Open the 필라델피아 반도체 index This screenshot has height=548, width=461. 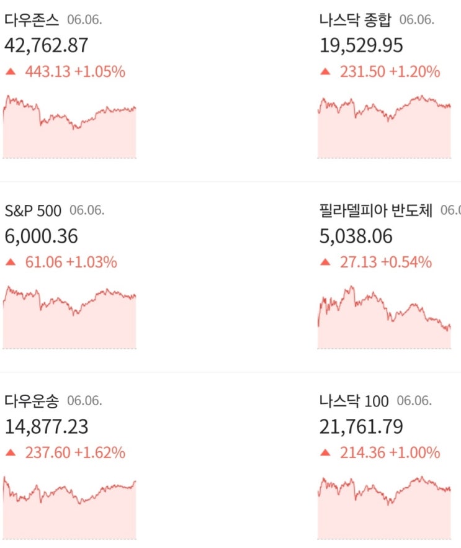click(375, 211)
